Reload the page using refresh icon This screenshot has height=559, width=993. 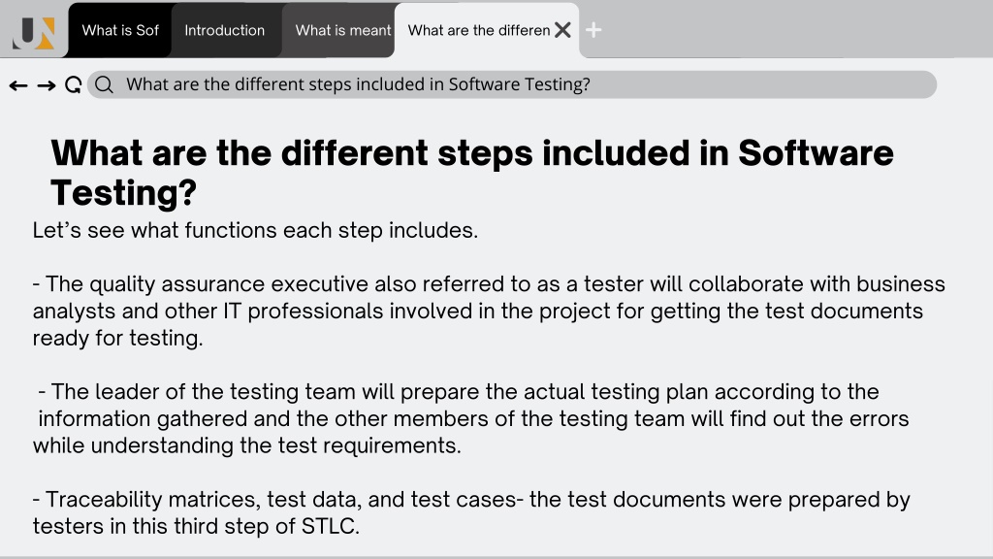[x=74, y=85]
